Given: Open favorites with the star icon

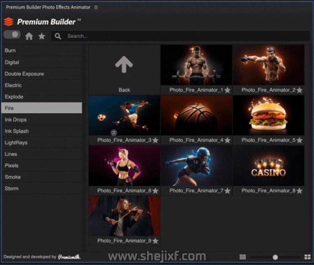Looking at the screenshot, I should pyautogui.click(x=41, y=36).
